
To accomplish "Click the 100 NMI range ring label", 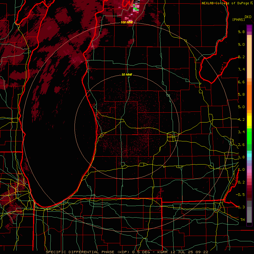I will pos(127,22).
